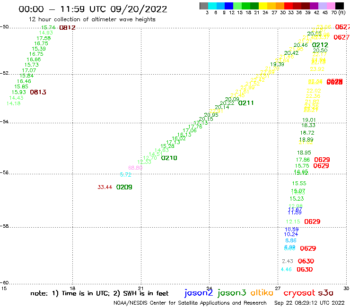Click the light green value 12.15
Viewport: 350px width, 307px height.
293,222
